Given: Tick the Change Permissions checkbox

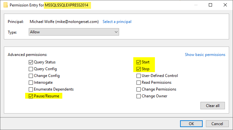Looking at the screenshot, I should pos(138,89).
